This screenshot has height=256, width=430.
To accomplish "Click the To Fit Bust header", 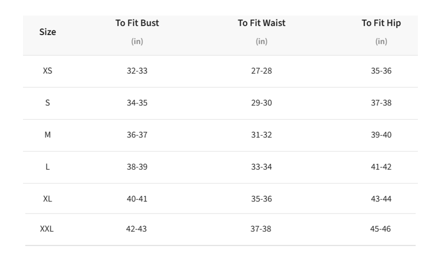I will (137, 23).
